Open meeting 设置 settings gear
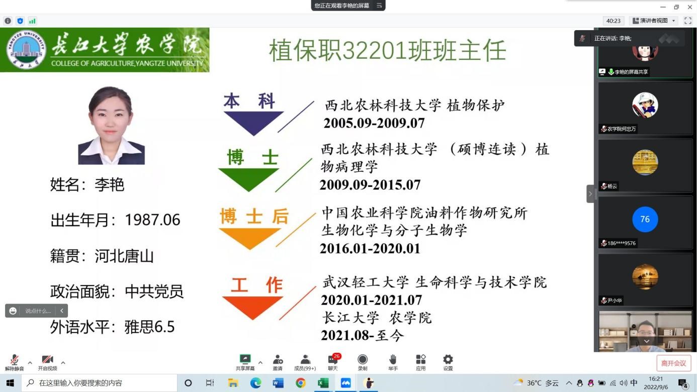Screen dimensions: 697x392 [448, 359]
